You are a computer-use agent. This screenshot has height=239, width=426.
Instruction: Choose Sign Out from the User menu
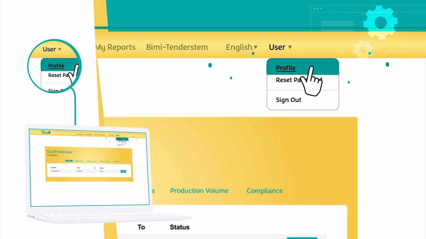288,100
